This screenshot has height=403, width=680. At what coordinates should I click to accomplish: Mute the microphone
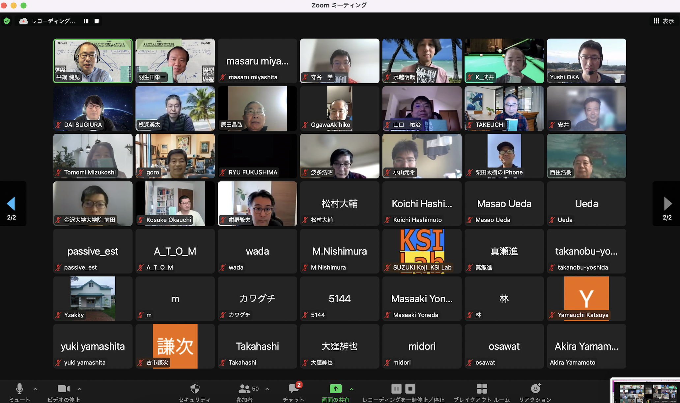coord(19,389)
